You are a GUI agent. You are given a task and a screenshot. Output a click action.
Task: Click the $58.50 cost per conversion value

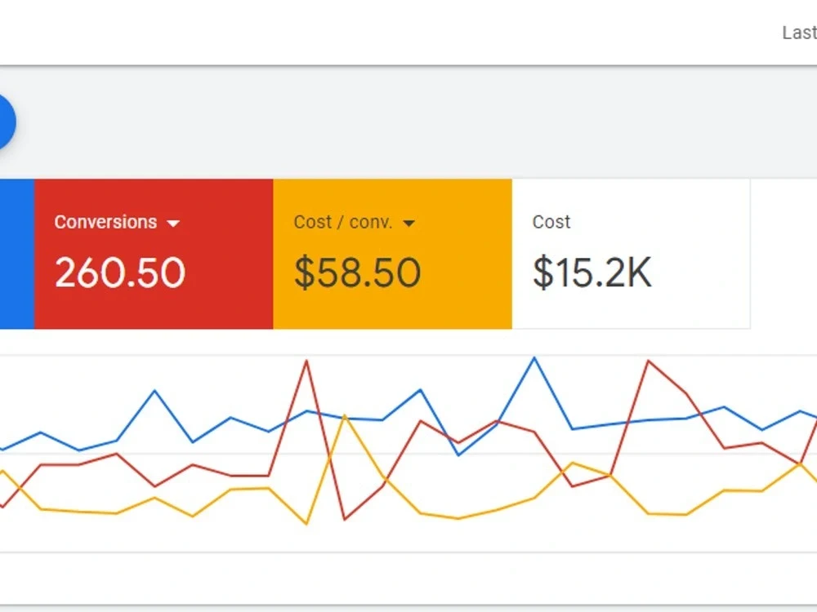[x=358, y=273]
